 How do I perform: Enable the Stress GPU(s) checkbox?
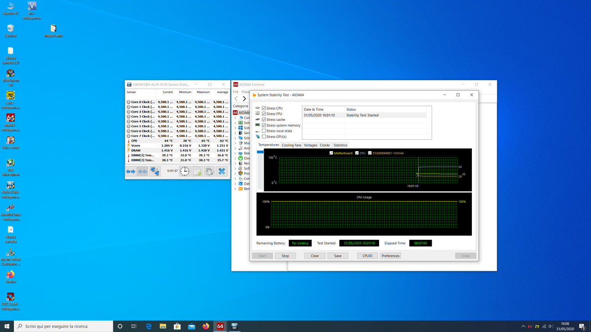264,136
